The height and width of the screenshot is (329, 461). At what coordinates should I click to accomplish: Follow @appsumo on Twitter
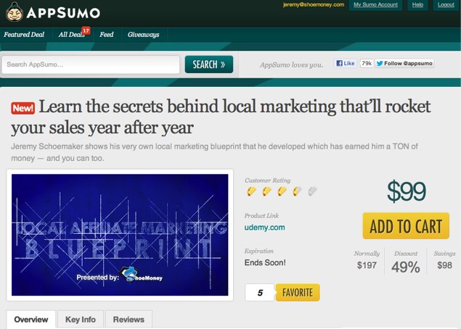[404, 63]
